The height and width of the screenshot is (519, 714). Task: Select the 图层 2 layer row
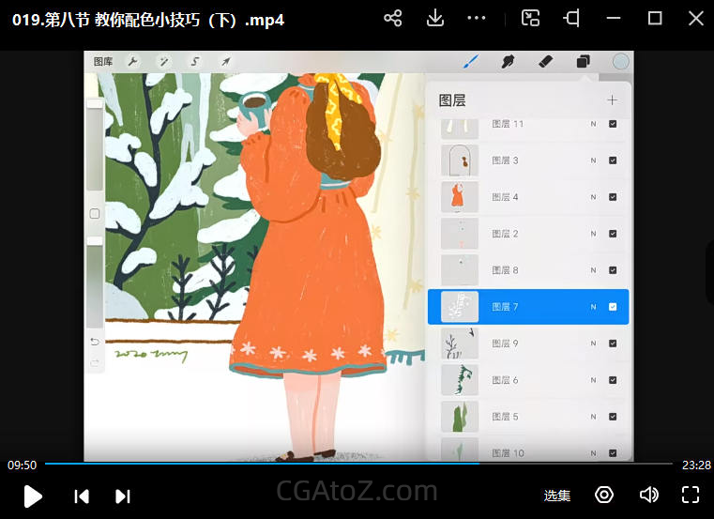click(x=525, y=234)
